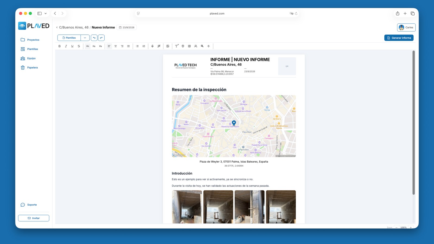Click the first construction photo thumbnail
434x244 pixels.
pos(187,207)
